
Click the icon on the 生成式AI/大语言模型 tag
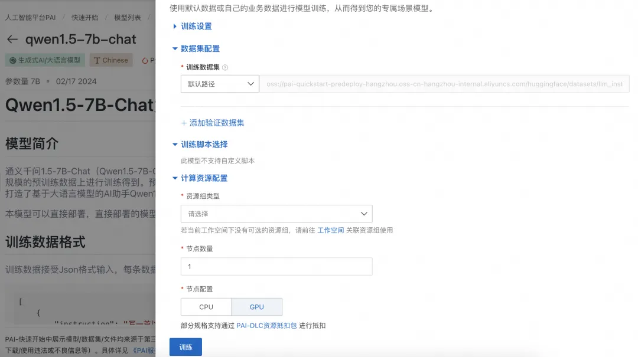[x=12, y=60]
